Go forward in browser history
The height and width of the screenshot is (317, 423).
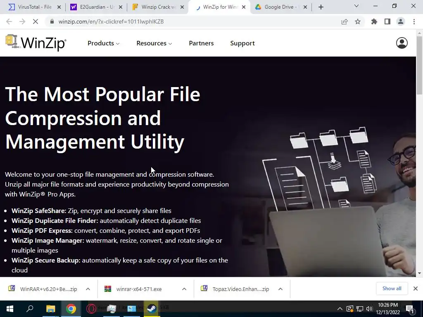22,21
